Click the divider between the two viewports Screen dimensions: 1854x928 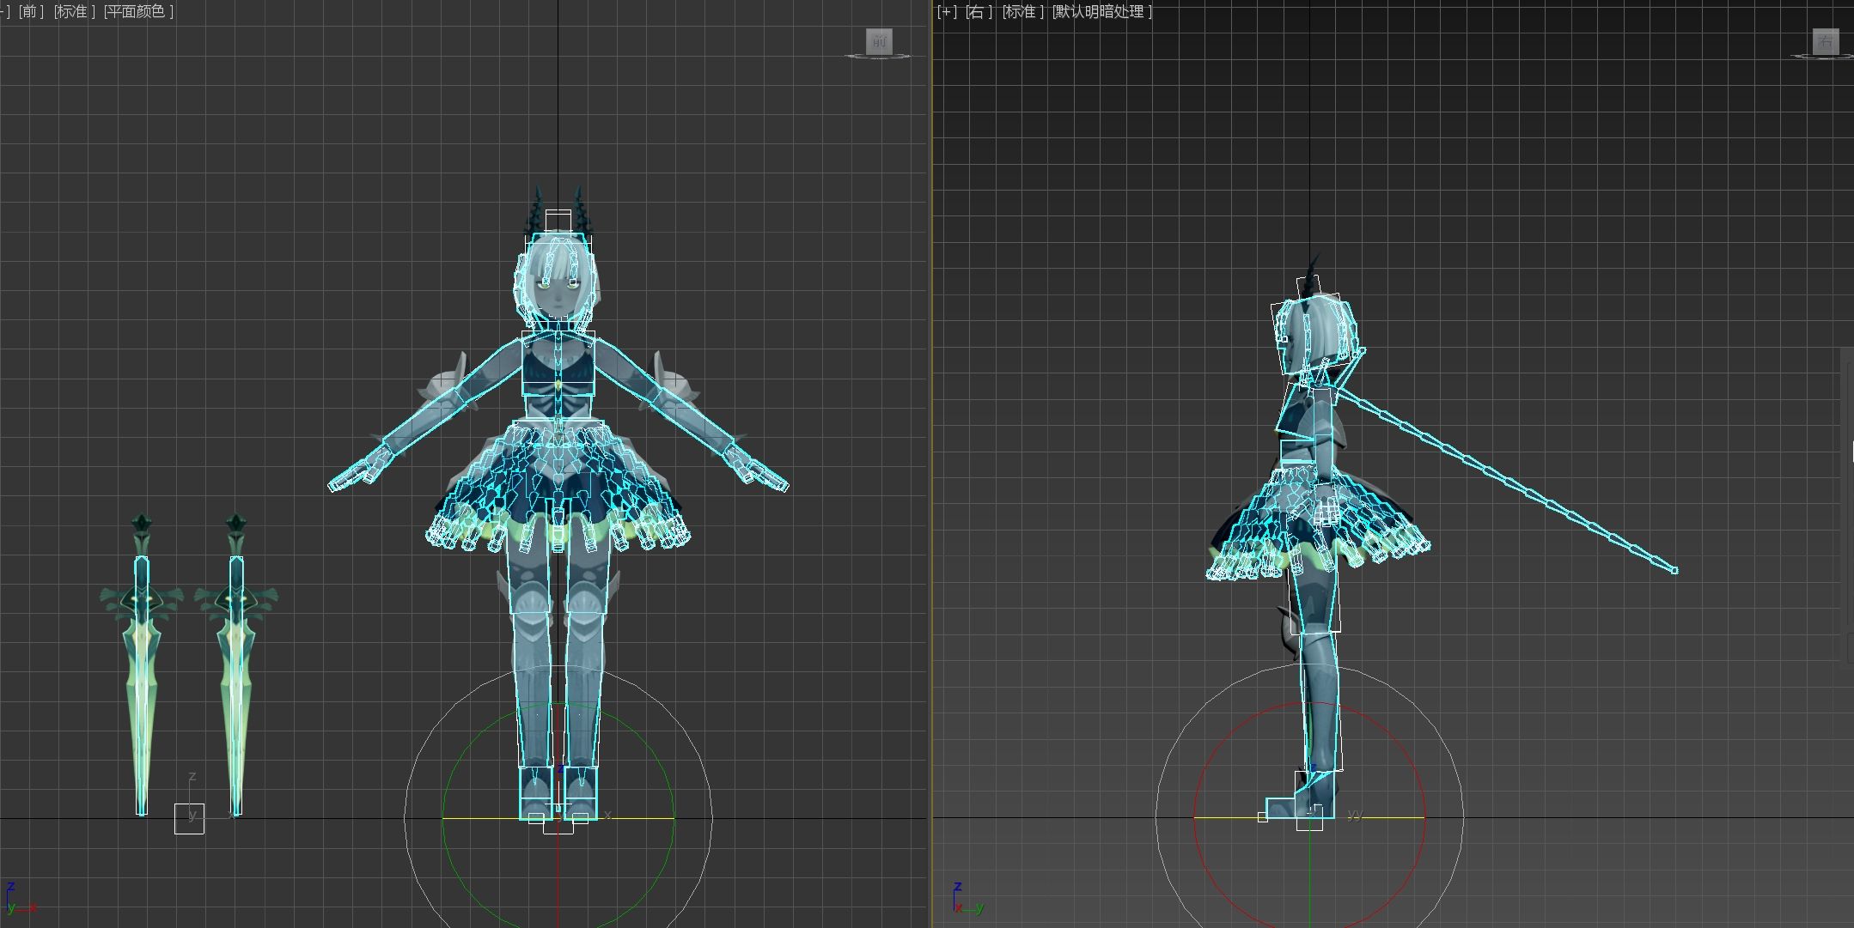931,464
